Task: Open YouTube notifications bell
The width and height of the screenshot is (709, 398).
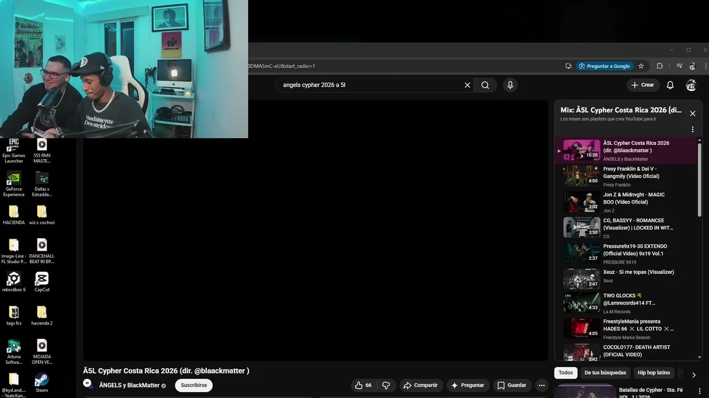Action: (x=670, y=85)
